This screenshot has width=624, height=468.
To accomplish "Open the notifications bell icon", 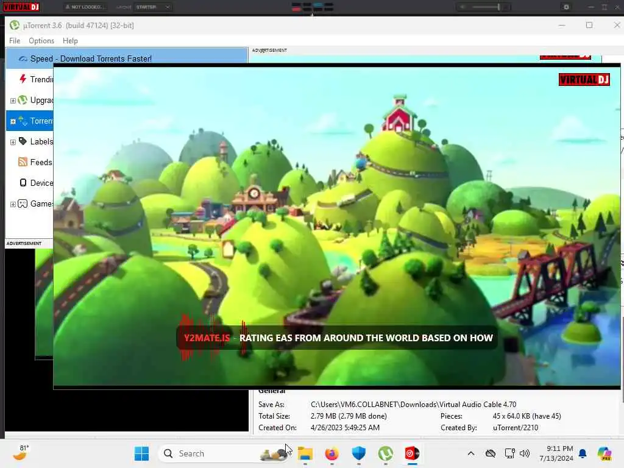I will tap(583, 453).
